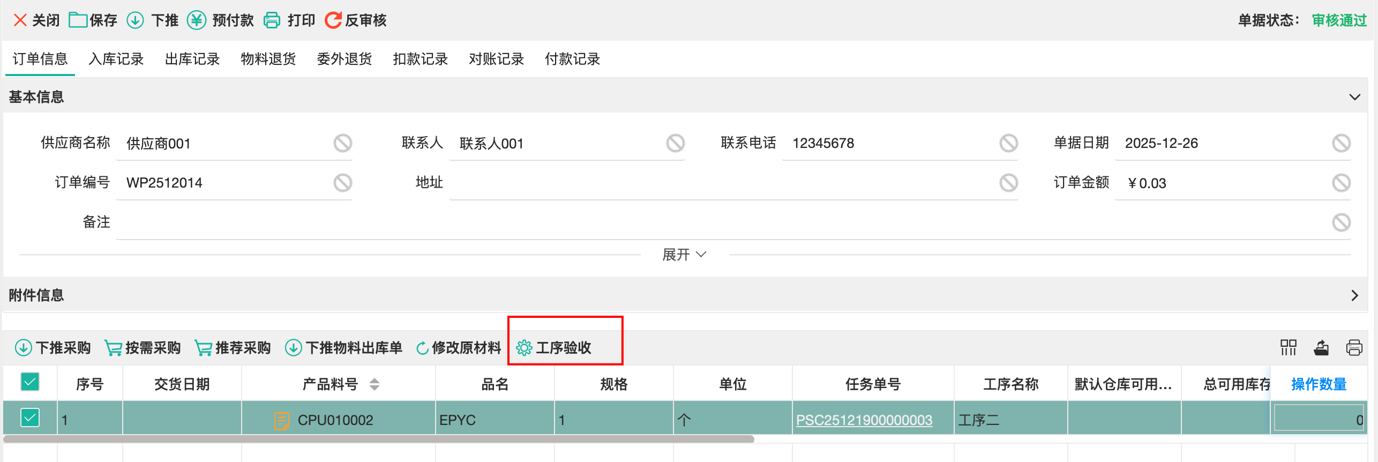Open the 付款记录 tab

572,59
